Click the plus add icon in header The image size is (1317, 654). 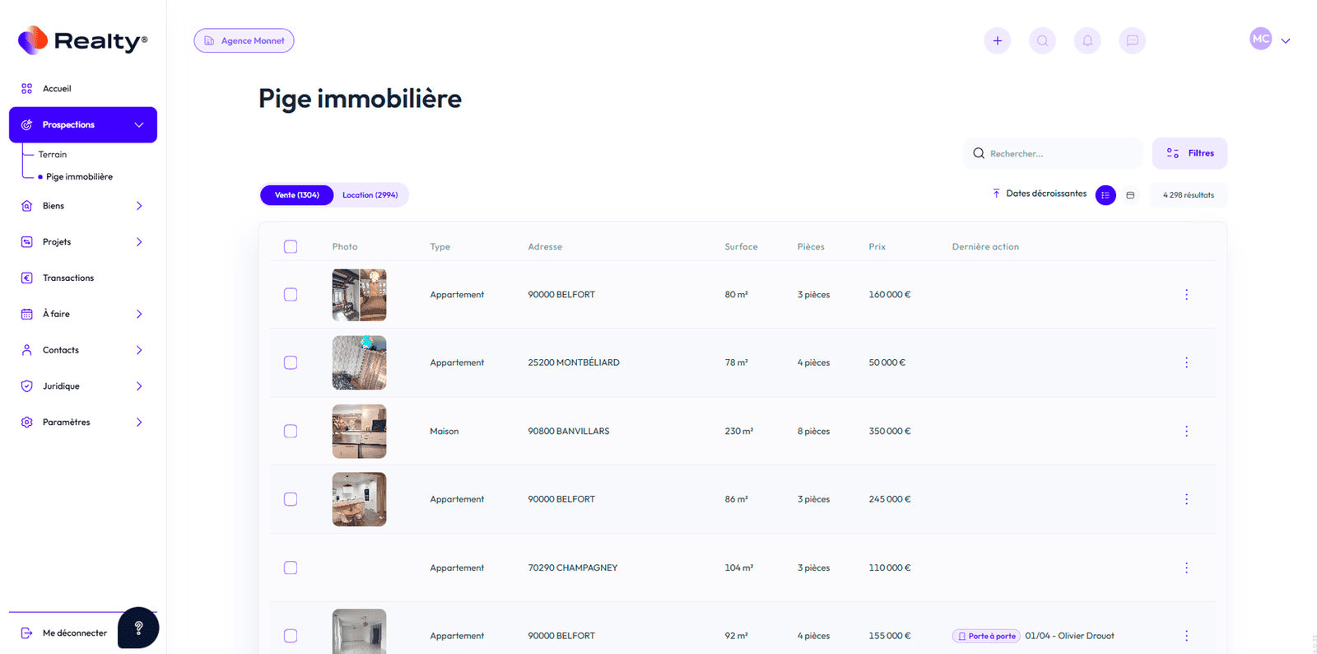click(x=997, y=40)
